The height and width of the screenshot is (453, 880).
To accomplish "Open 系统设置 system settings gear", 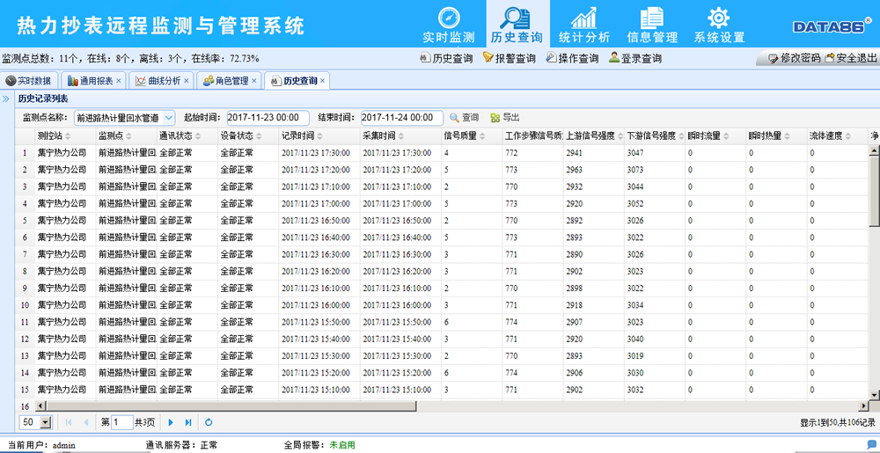I will pos(719,25).
